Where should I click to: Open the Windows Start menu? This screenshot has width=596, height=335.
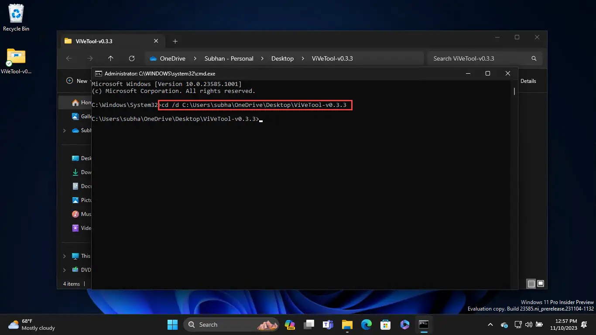[172, 325]
